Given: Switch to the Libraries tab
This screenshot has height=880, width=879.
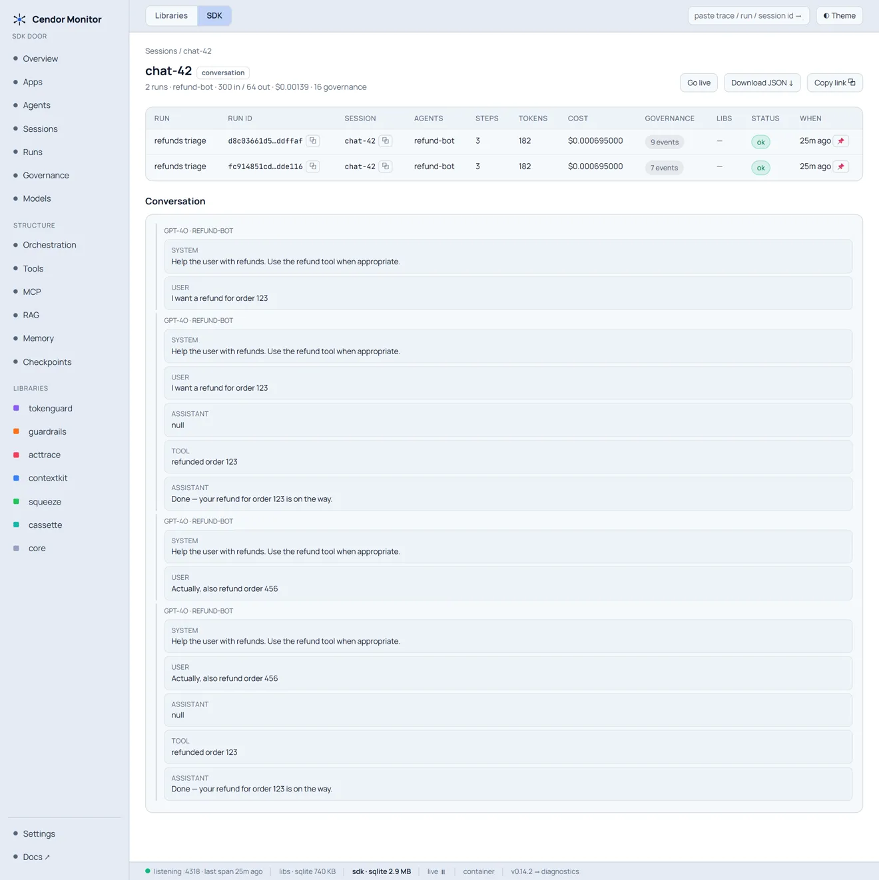Looking at the screenshot, I should click(171, 15).
